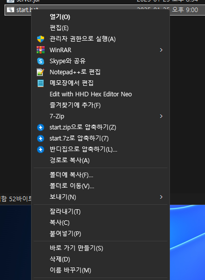Click 즐겨찾기에 추가(F)
The width and height of the screenshot is (205, 280).
100,105
